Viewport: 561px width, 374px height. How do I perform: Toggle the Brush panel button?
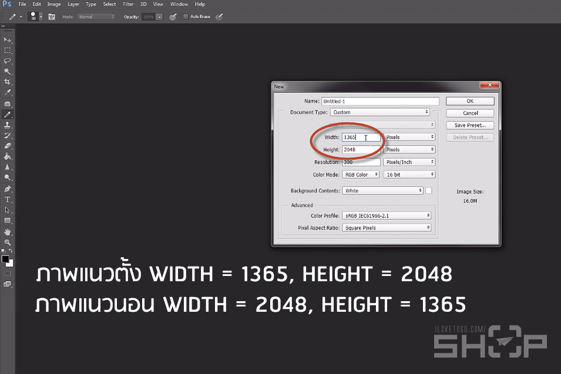pos(52,17)
